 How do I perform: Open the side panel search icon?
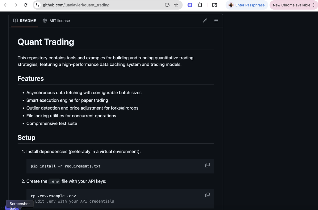[214, 5]
